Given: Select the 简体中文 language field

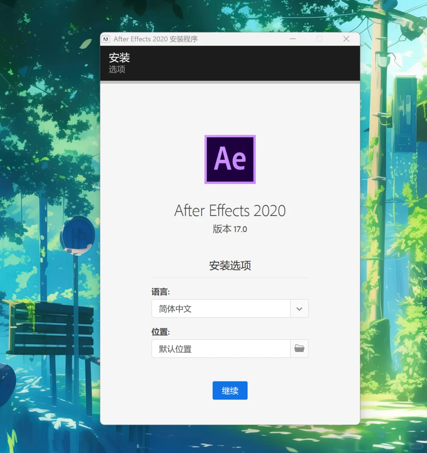Looking at the screenshot, I should click(221, 309).
